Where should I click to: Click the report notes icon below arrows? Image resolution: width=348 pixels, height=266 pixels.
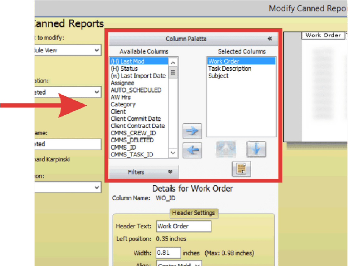[241, 169]
